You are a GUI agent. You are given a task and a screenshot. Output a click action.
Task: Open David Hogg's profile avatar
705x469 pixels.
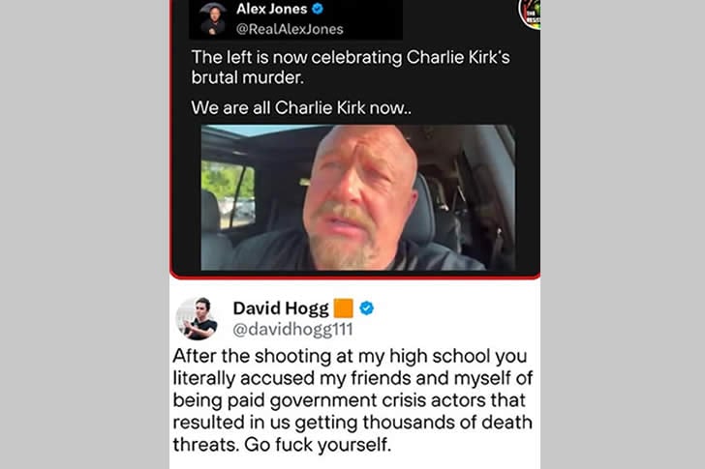click(198, 318)
